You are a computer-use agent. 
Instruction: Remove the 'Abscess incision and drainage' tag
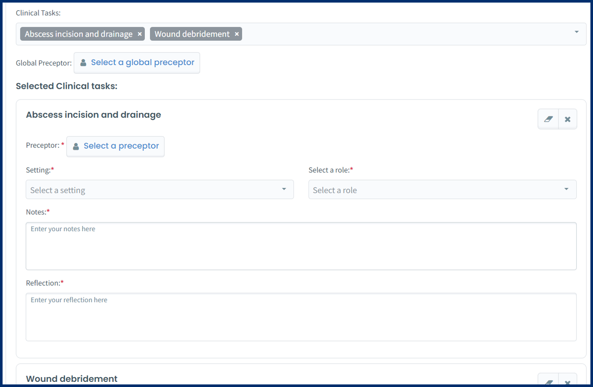point(140,34)
